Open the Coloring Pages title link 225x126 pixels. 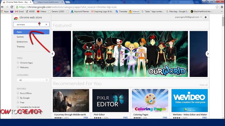pos(141,114)
